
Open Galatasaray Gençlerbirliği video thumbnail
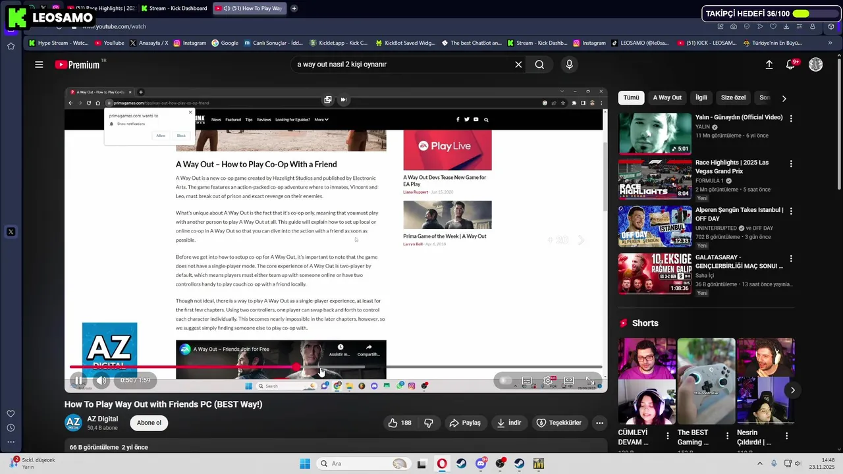655,274
